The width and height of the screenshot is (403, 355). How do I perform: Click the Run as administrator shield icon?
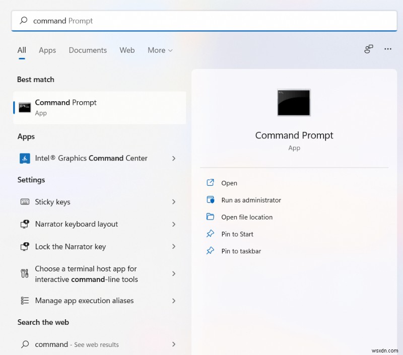[x=210, y=200]
